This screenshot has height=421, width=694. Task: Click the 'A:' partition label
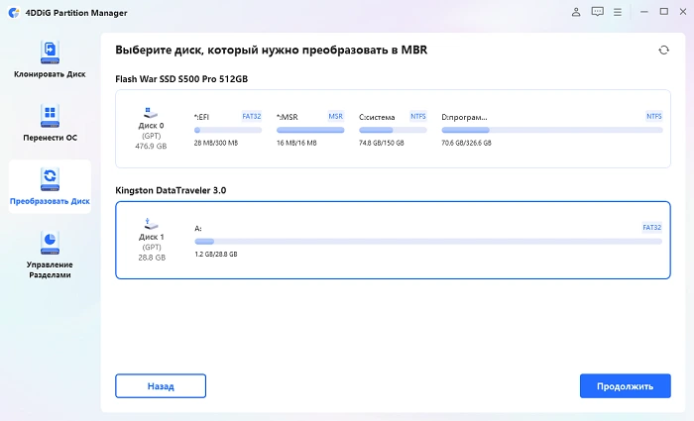pos(198,229)
